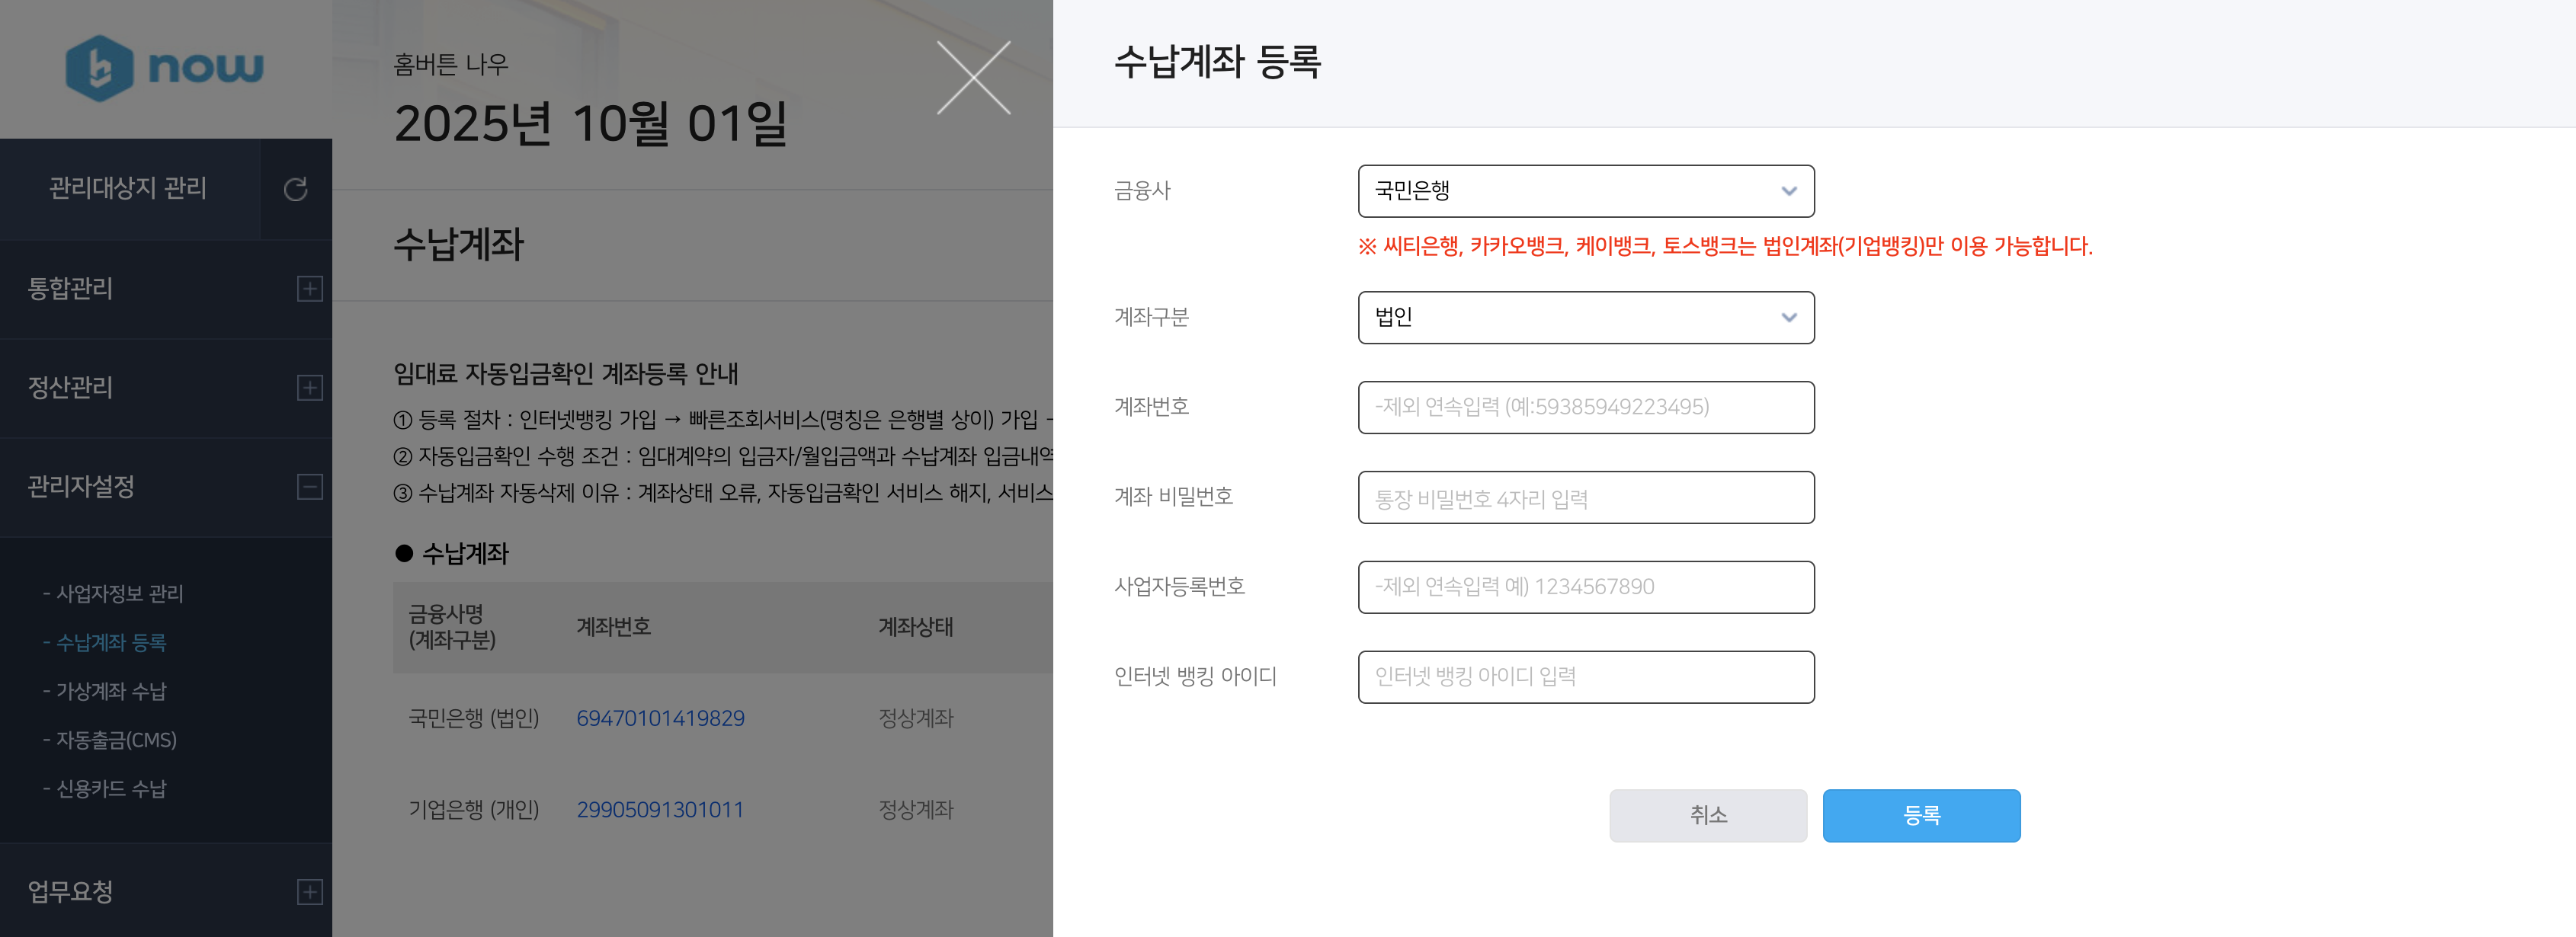The image size is (2576, 937).
Task: Open the 계좌구분 dropdown showing 법인
Action: 1585,318
